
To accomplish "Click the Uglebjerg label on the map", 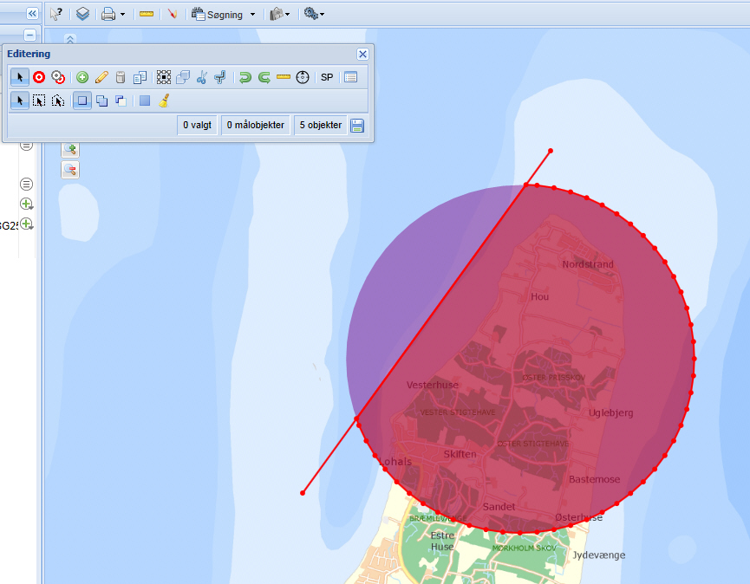I will [x=610, y=413].
